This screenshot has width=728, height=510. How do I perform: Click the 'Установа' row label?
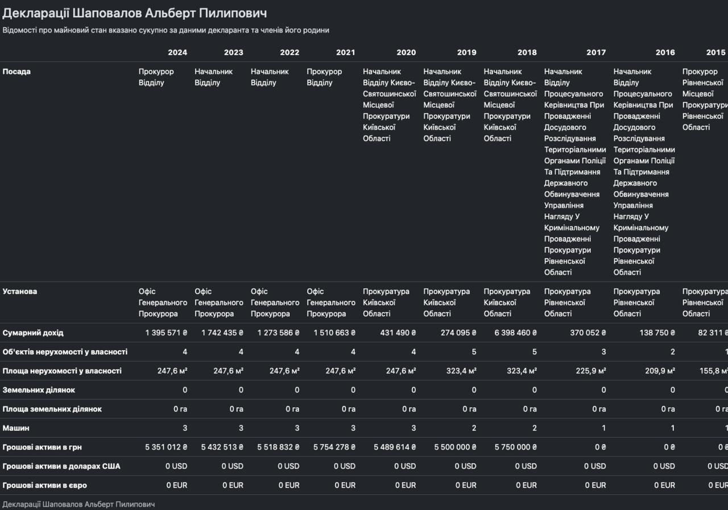click(x=20, y=292)
